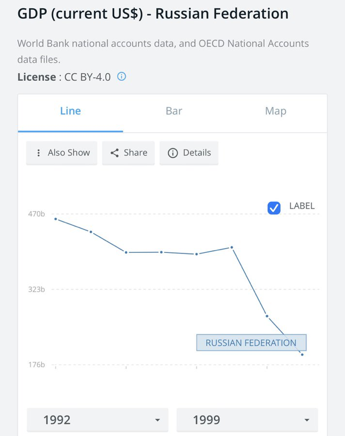Click the Russian Federation chart label

251,342
